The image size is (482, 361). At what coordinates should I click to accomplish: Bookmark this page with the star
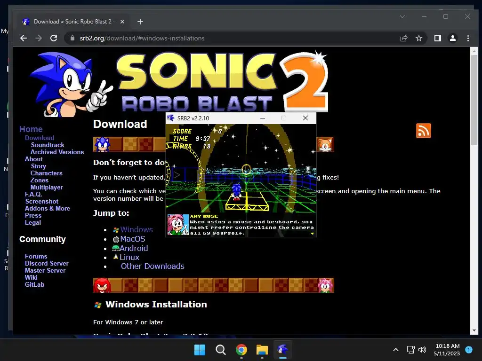coord(419,38)
